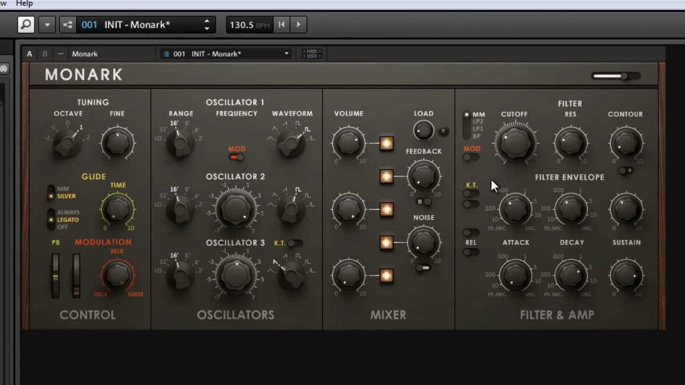Click the mixer Noise level knob

[424, 242]
